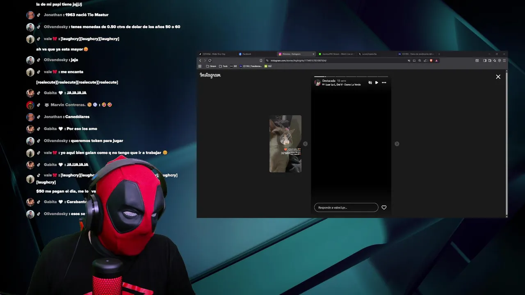
Task: Click the share icon in address bar
Action: click(x=425, y=61)
